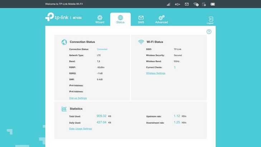Click the 1.25 downstream rate value
The image size is (261, 147).
(177, 122)
